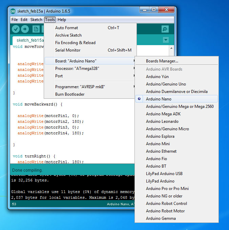Screen dimensions: 229x230
Task: Select Arduino BT board
Action: coord(176,166)
